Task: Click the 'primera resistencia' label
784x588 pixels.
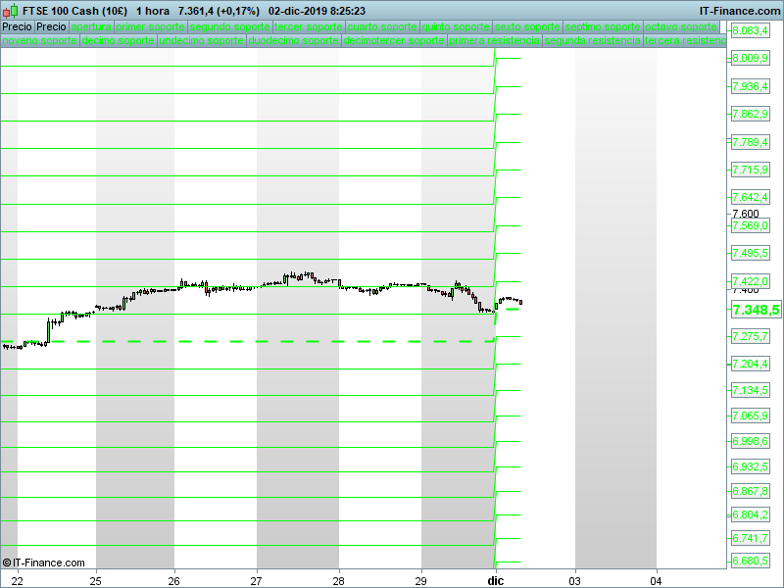Action: [494, 41]
